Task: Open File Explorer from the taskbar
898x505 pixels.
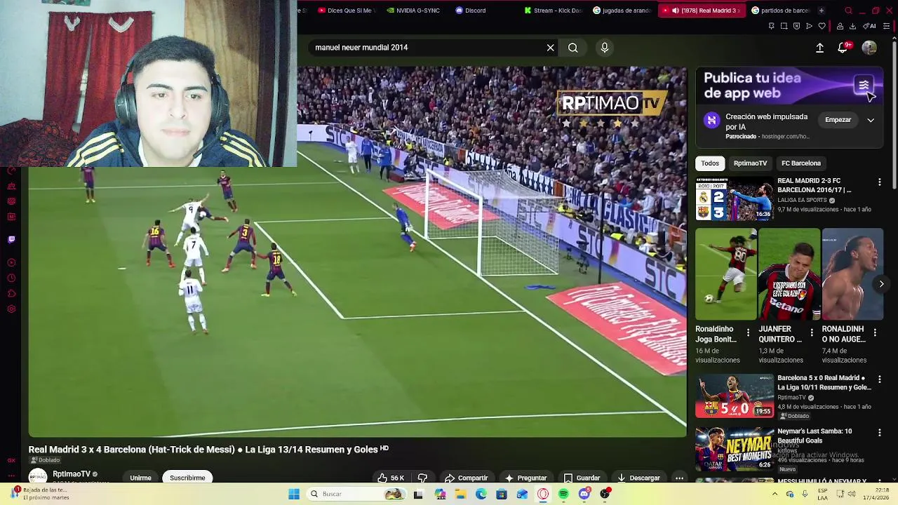Action: (460, 494)
